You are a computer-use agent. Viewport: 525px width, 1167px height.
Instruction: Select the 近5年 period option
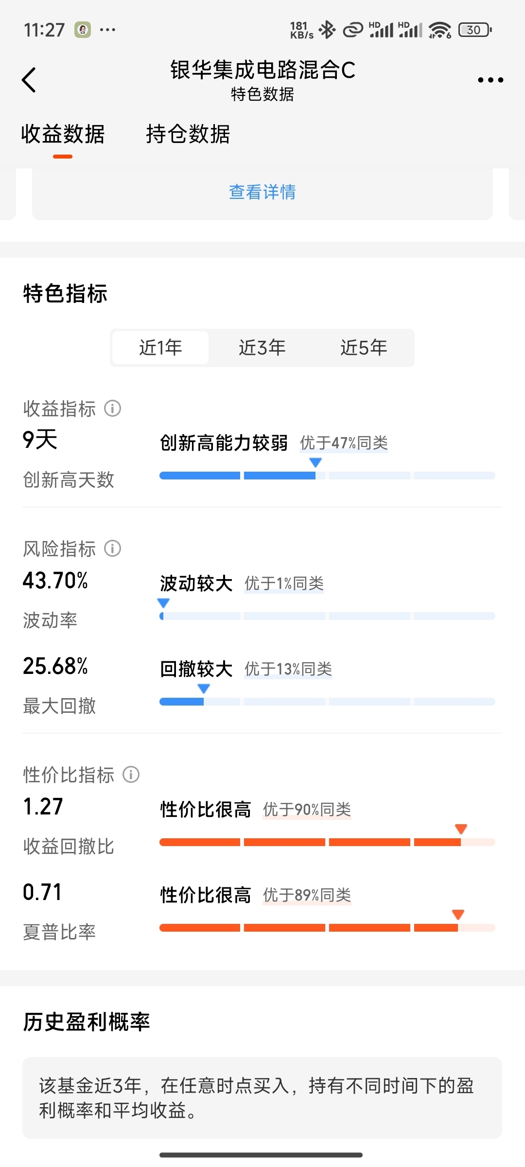364,348
